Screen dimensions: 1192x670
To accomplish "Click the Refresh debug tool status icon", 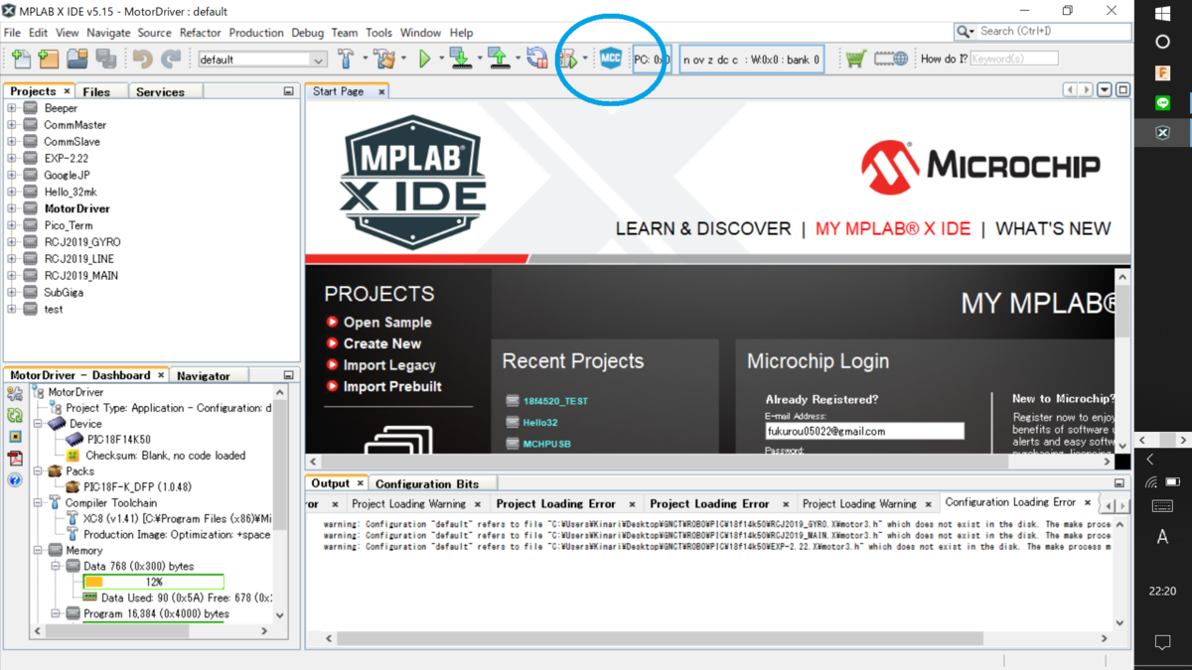I will pos(15,415).
